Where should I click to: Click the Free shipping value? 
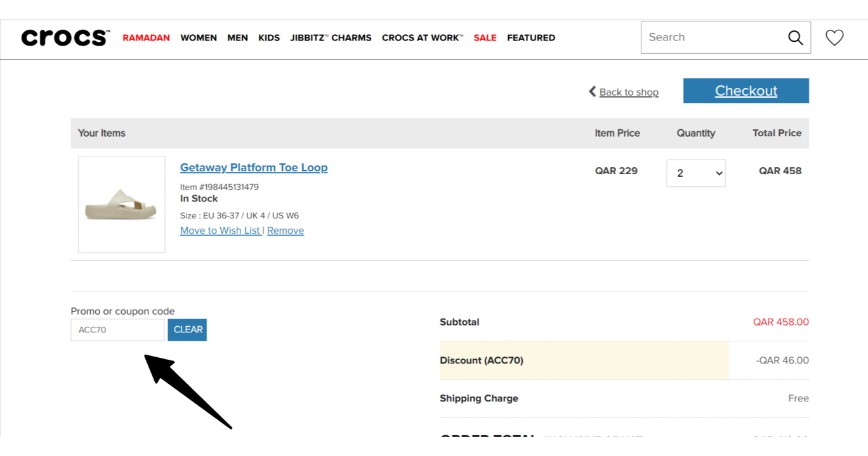[x=798, y=398]
